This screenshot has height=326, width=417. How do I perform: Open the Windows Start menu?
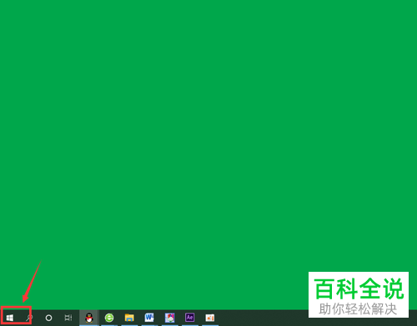click(x=10, y=318)
